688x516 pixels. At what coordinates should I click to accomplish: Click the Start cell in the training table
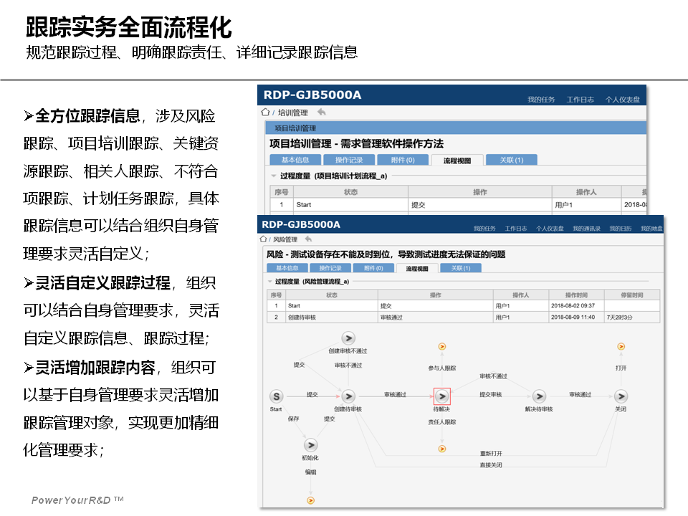pyautogui.click(x=350, y=205)
